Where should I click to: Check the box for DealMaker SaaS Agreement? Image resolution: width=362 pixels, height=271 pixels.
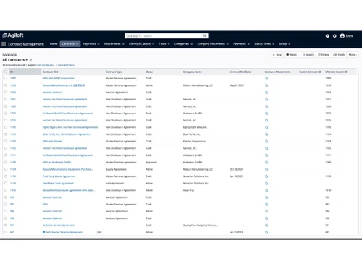(x=6, y=183)
